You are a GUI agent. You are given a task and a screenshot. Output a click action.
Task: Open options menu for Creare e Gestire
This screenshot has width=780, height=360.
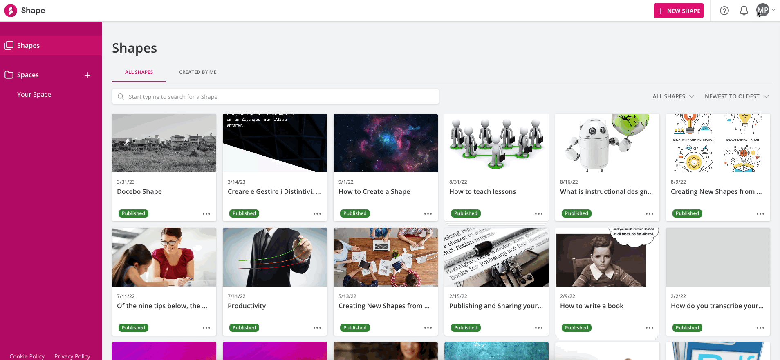tap(317, 214)
